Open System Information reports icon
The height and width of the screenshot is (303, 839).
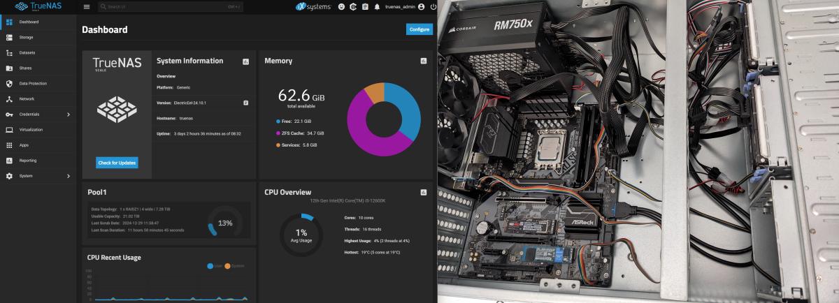(245, 61)
